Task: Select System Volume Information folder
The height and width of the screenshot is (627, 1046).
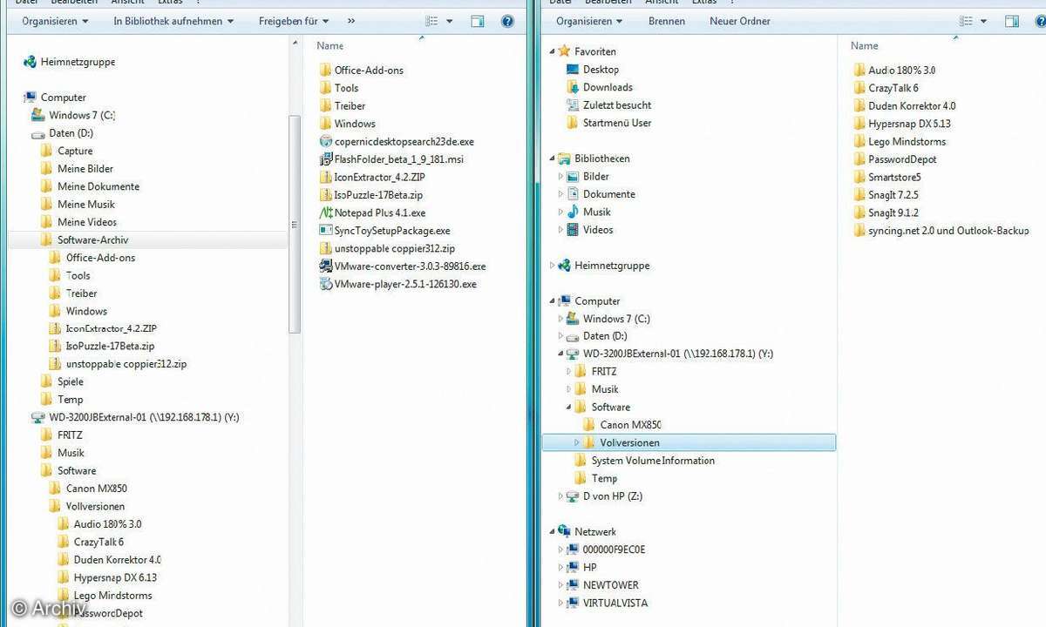Action: [x=645, y=461]
